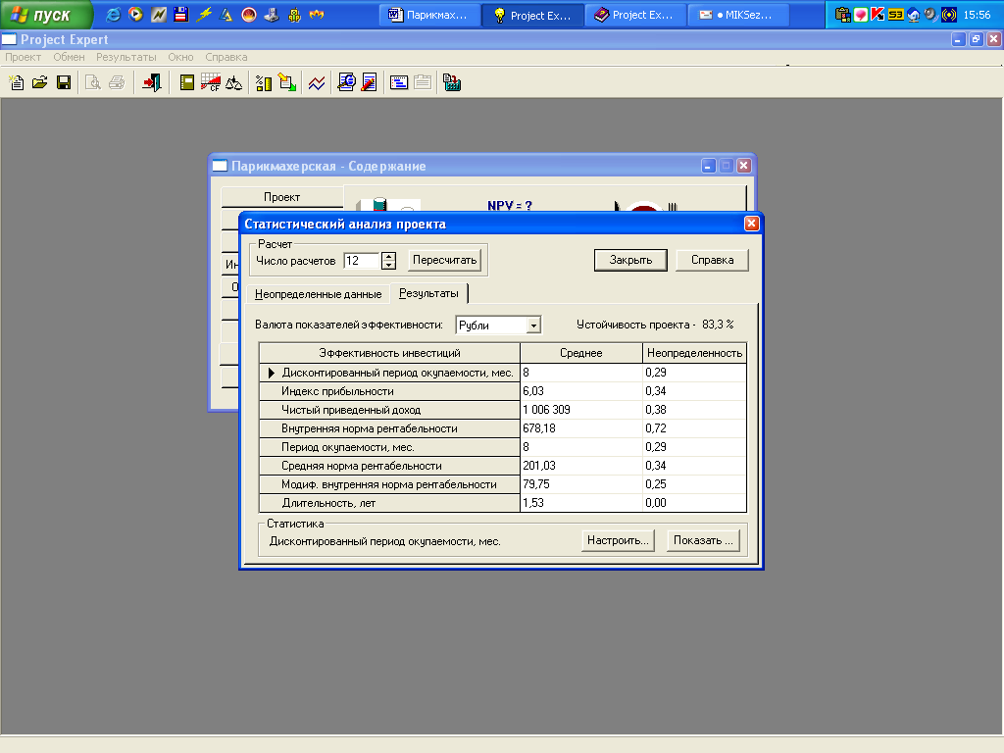Click the pink heart tray icon
Image resolution: width=1004 pixels, height=753 pixels.
pos(861,14)
